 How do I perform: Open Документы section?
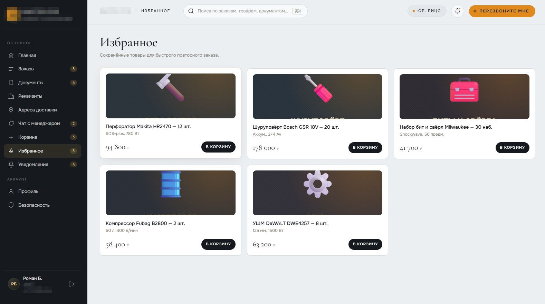[x=42, y=82]
